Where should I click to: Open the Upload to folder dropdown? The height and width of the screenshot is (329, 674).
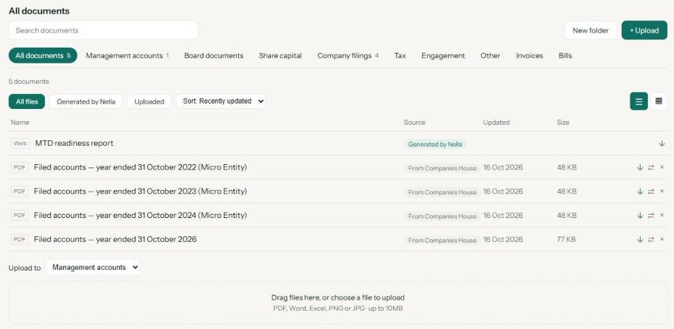click(x=93, y=267)
